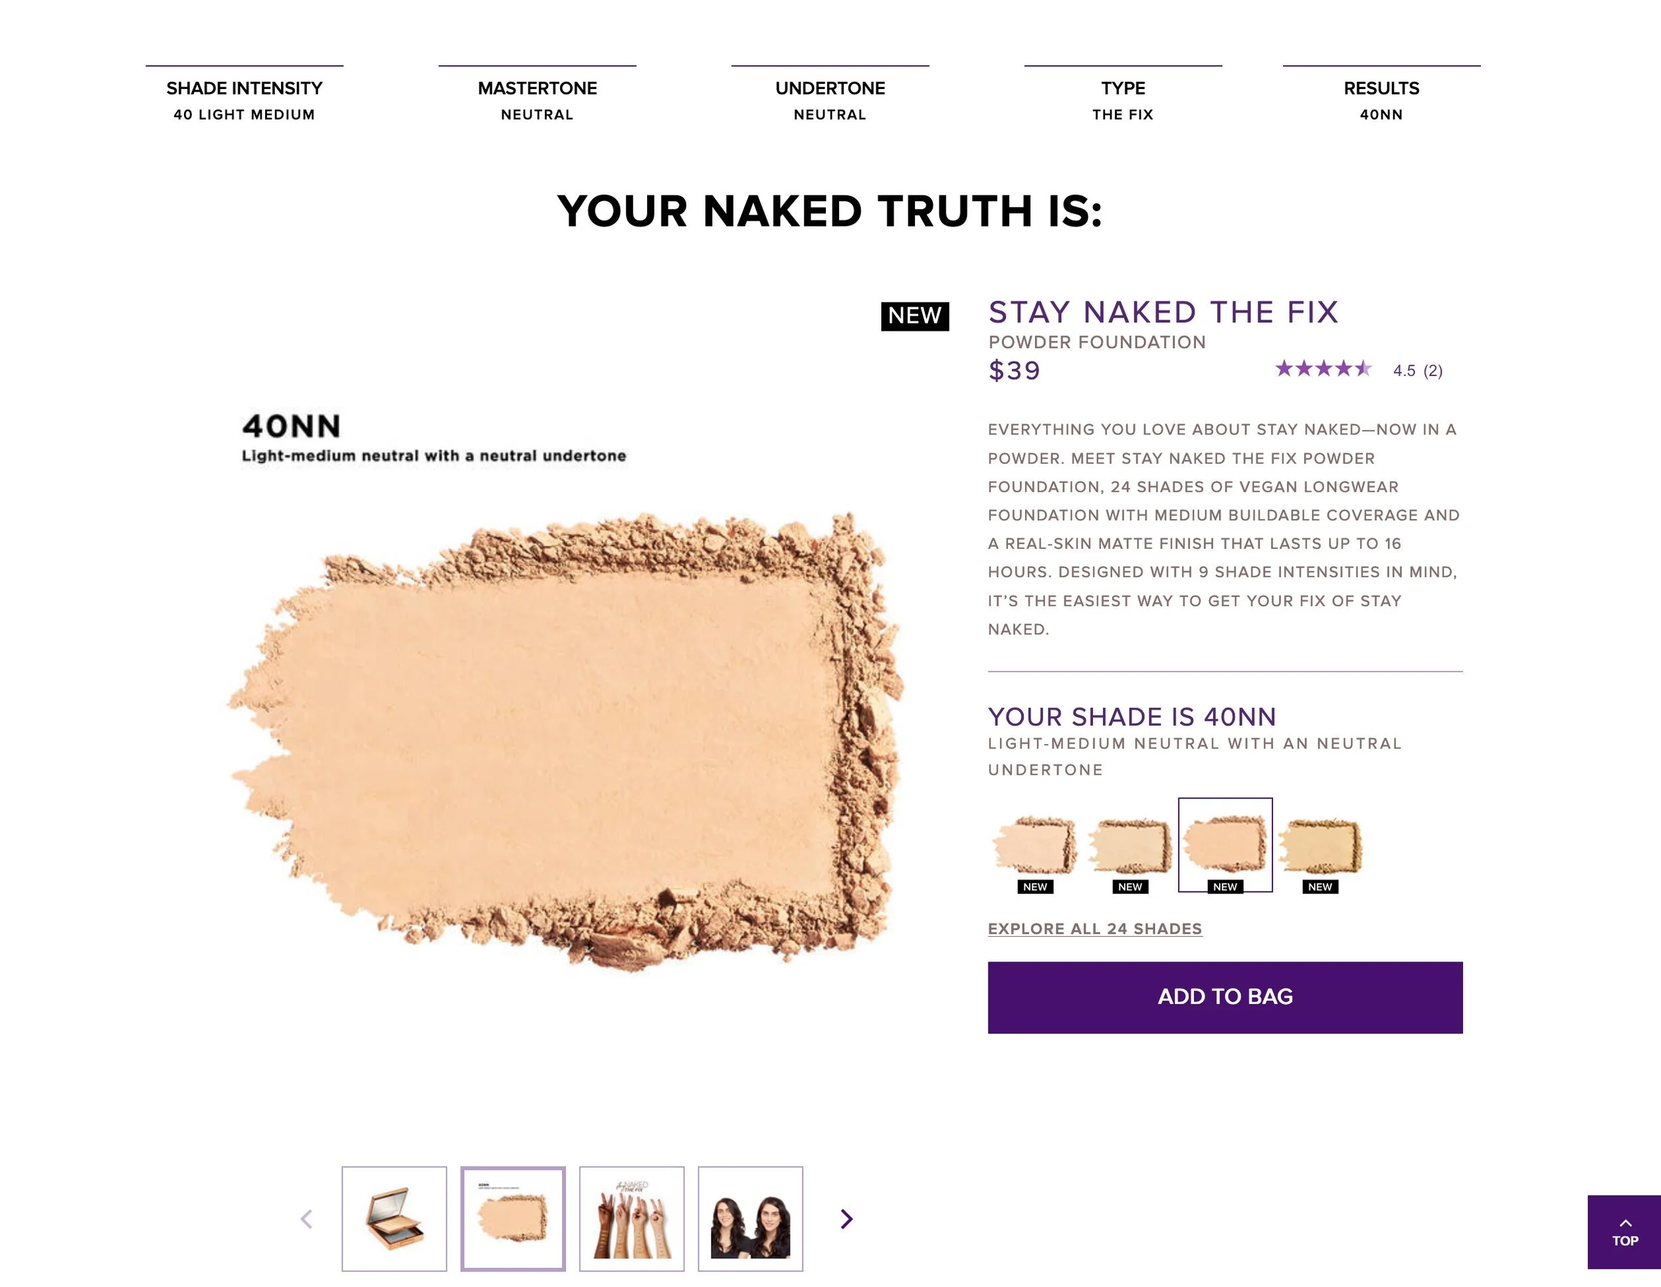Select the compact product photo thumbnail
Image resolution: width=1661 pixels, height=1287 pixels.
click(x=394, y=1219)
